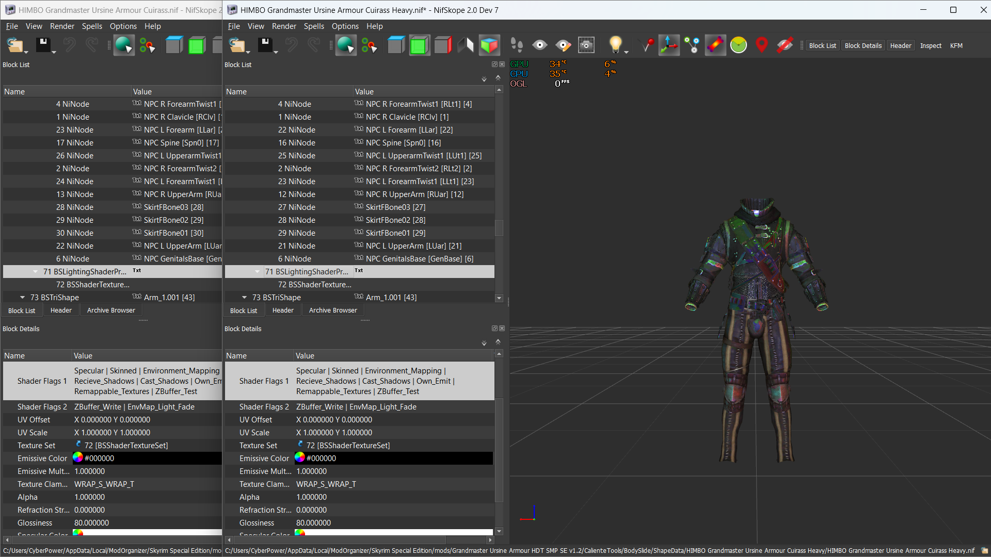Toggle the show nodes icon
This screenshot has width=991, height=557.
click(692, 45)
